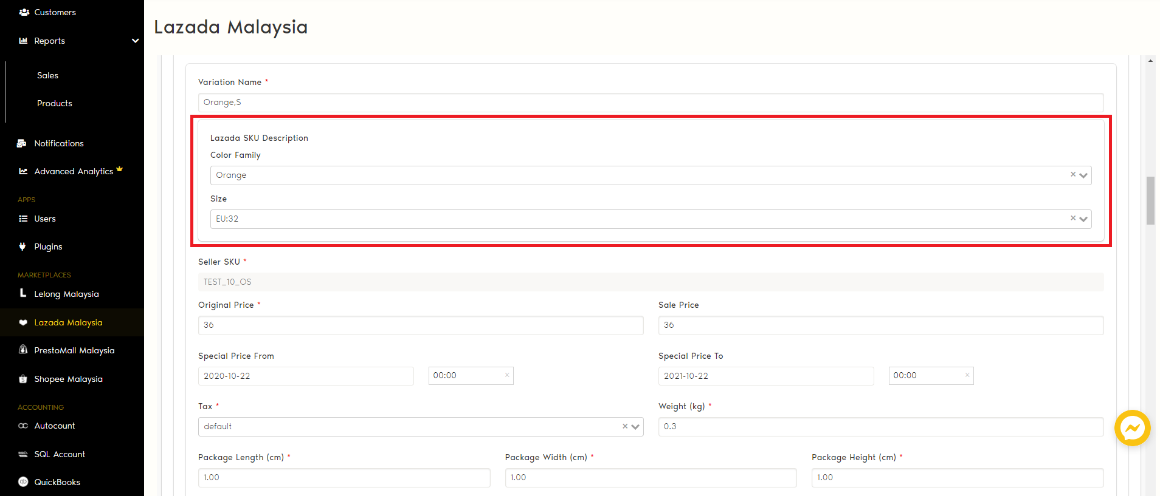Click the Weight (kg) field
The image size is (1160, 496).
881,427
